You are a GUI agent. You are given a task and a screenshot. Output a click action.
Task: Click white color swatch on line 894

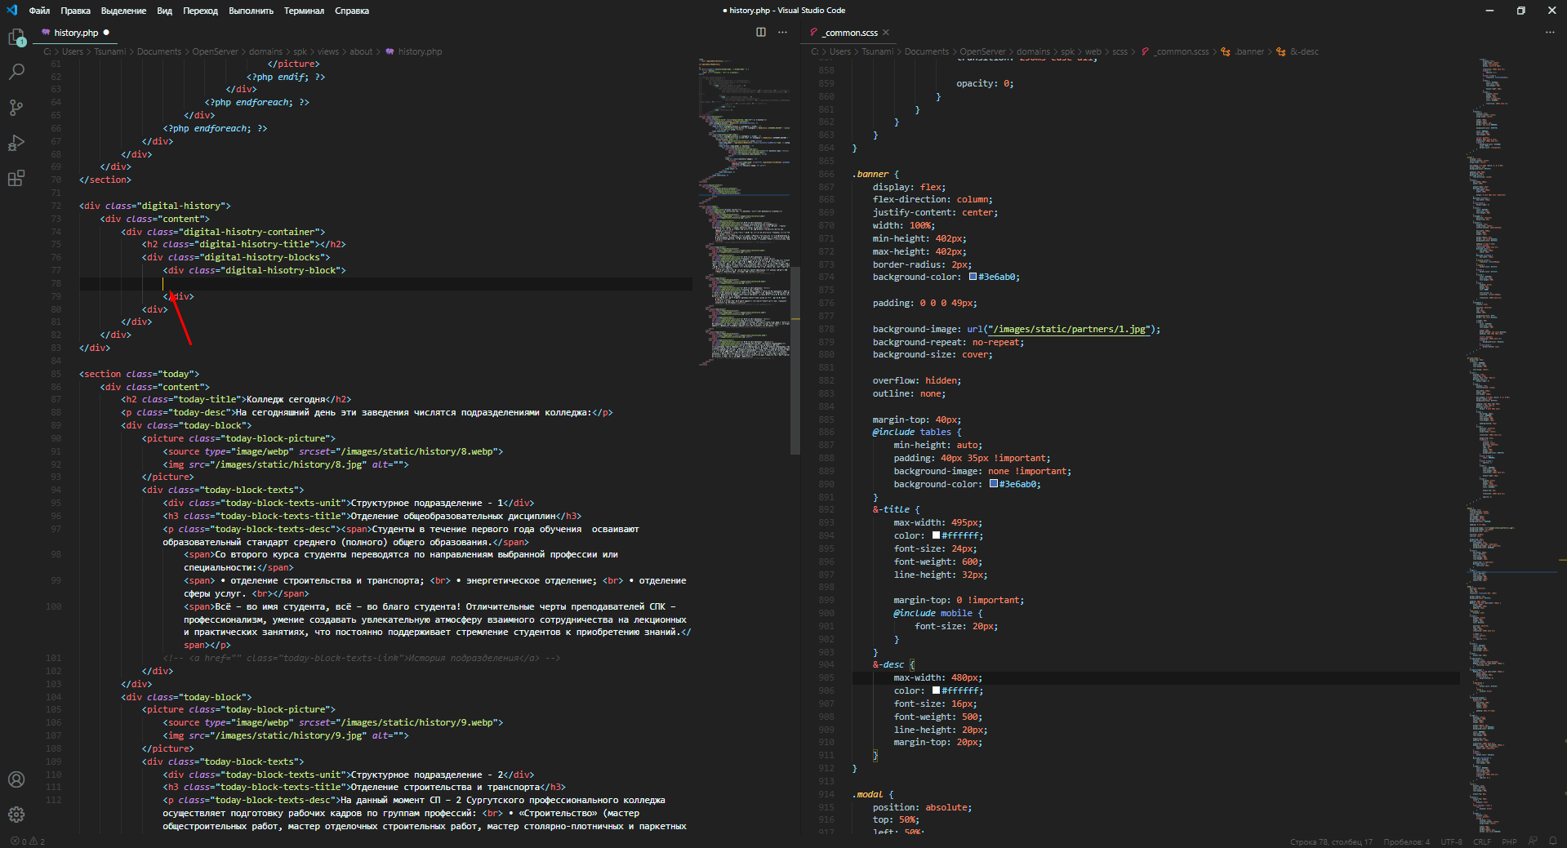pos(937,535)
